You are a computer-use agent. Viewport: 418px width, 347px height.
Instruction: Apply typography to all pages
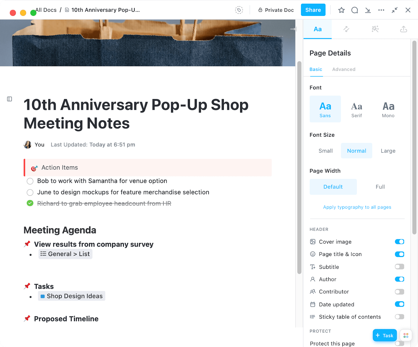coord(357,207)
